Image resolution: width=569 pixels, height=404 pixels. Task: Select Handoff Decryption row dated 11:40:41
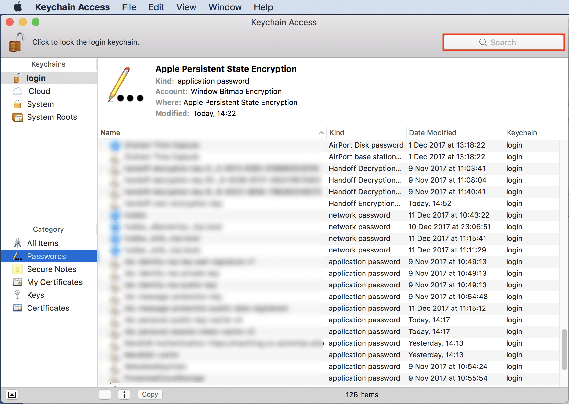[329, 192]
